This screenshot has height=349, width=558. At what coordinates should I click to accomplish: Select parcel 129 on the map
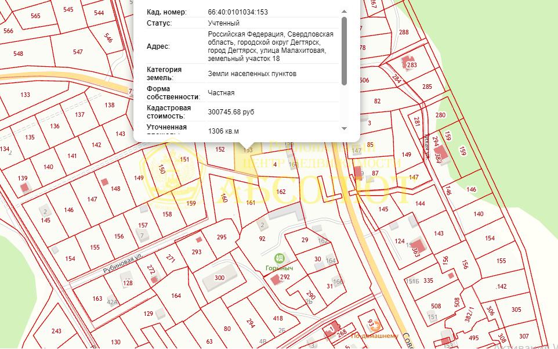(148, 314)
